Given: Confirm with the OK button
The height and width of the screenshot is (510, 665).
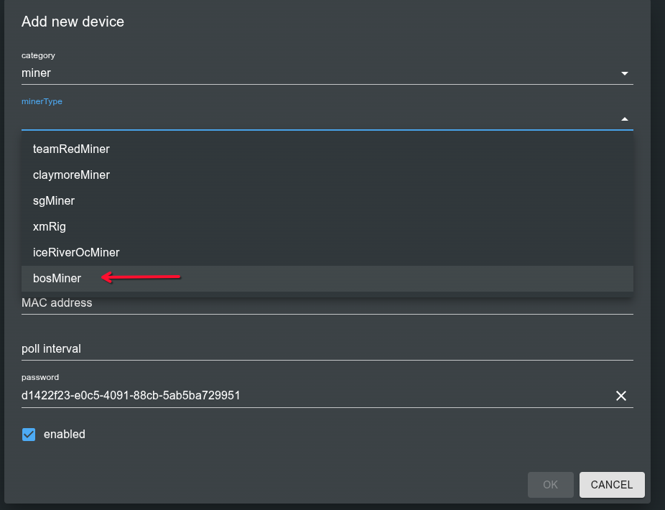Looking at the screenshot, I should 551,485.
